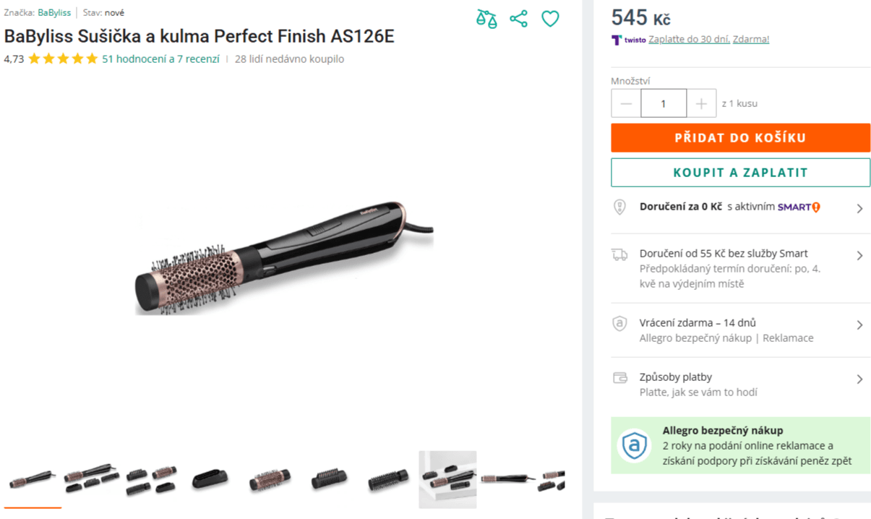The width and height of the screenshot is (871, 519).
Task: Open the share options icon
Action: [518, 19]
